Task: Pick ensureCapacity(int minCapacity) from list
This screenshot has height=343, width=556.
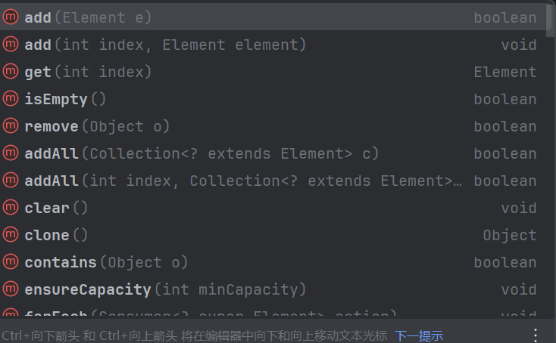Action: tap(165, 289)
